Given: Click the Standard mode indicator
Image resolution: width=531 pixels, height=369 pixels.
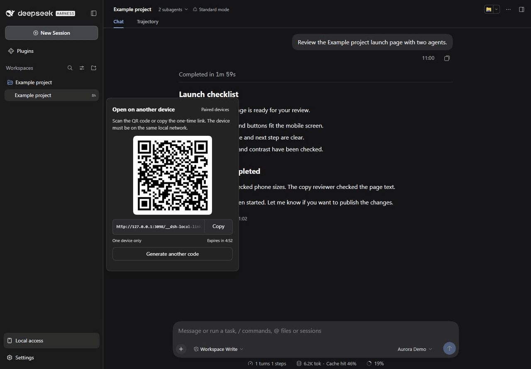Looking at the screenshot, I should (211, 10).
